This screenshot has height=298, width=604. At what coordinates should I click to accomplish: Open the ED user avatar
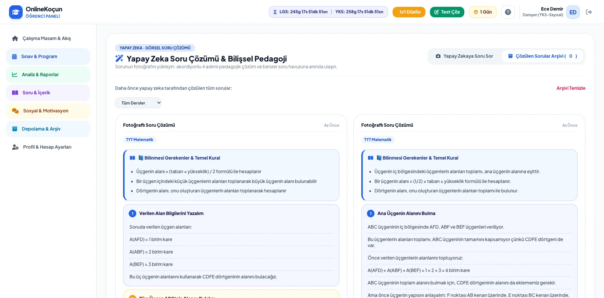tap(573, 12)
